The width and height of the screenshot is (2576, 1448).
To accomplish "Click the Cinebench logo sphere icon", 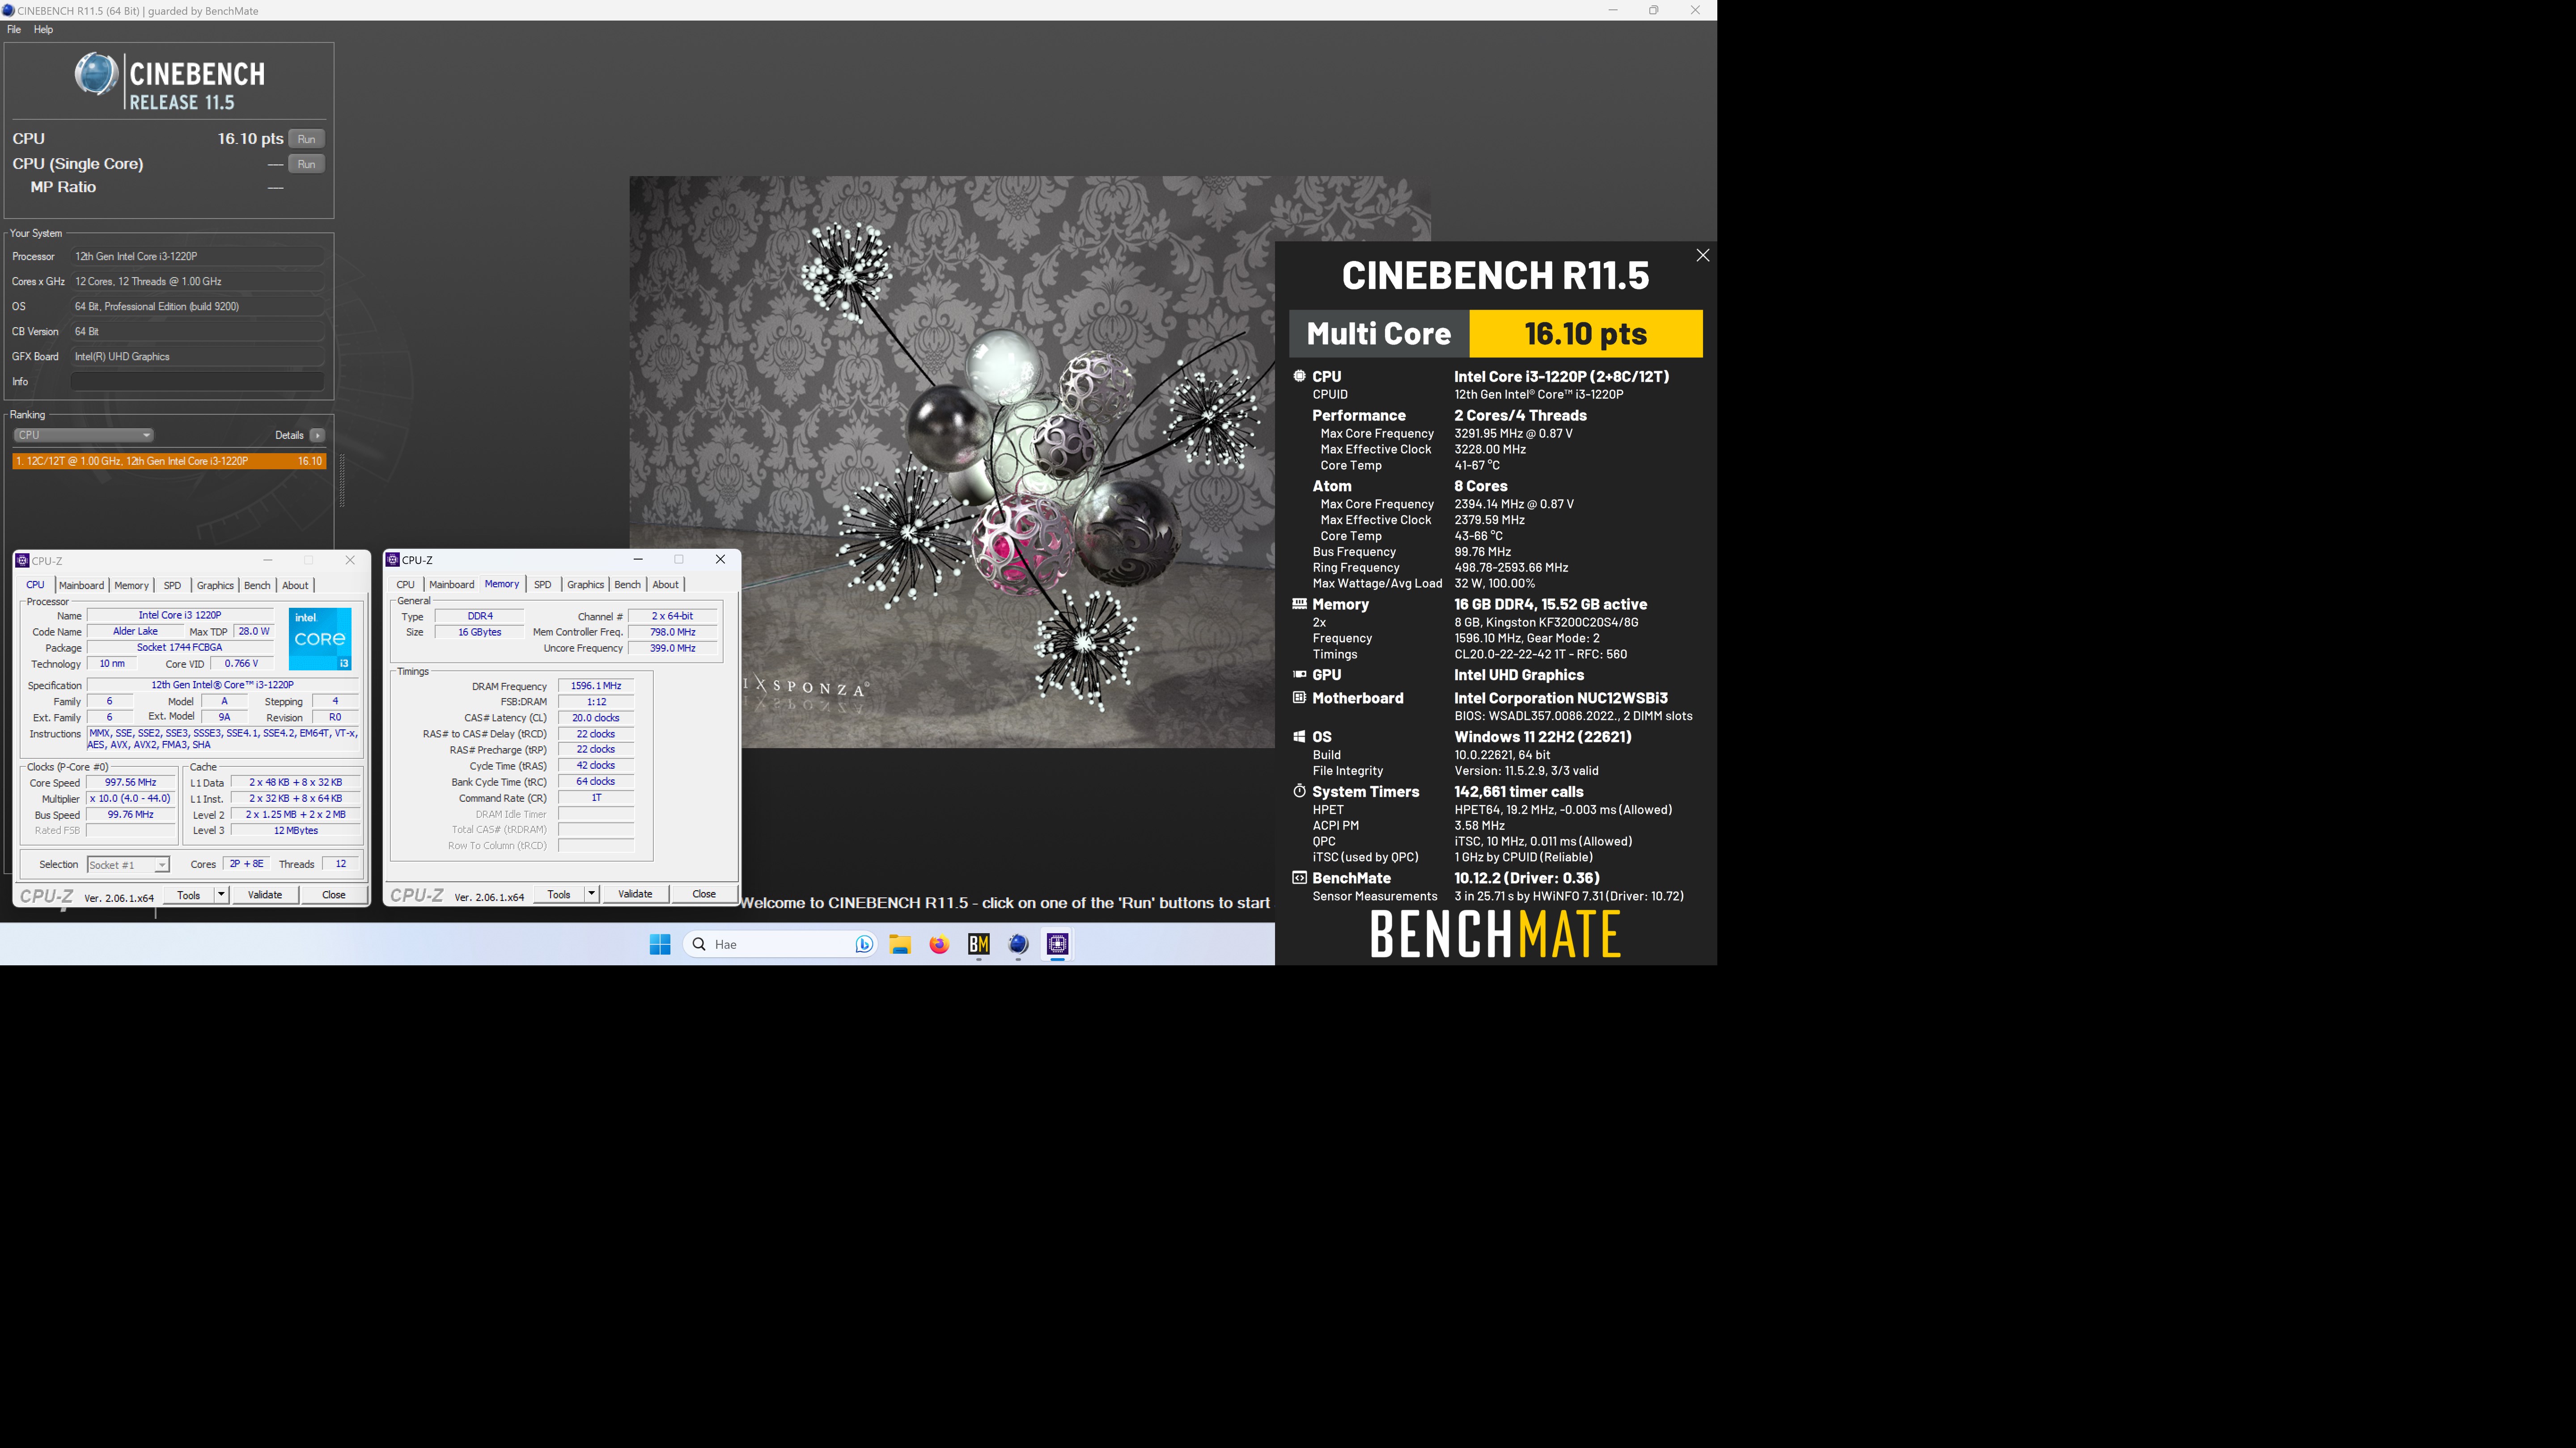I will pos(97,74).
